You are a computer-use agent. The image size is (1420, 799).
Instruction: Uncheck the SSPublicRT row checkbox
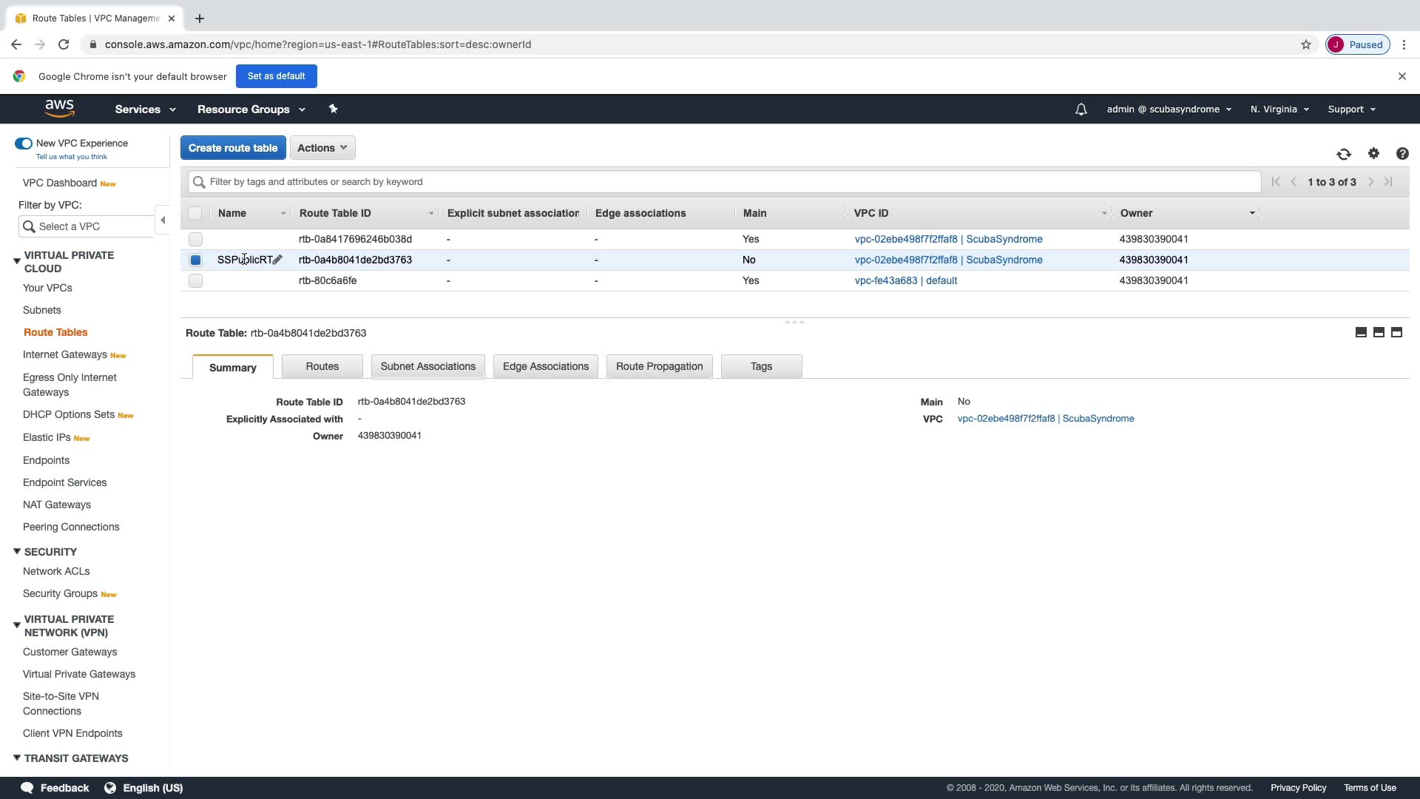click(x=195, y=260)
